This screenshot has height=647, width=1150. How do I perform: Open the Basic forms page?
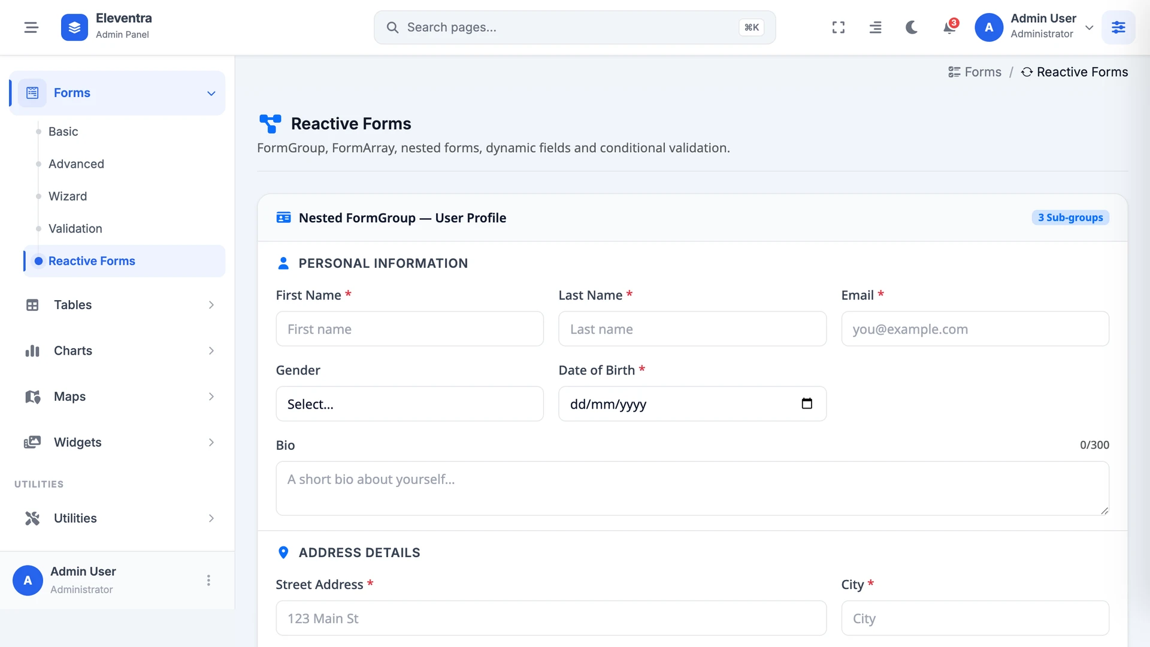[63, 132]
